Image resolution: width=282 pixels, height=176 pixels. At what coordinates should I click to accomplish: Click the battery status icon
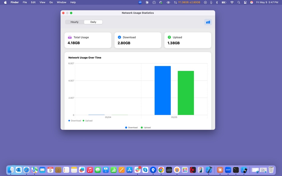click(224, 2)
